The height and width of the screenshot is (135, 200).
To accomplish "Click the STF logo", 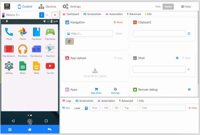I will pos(7,6).
